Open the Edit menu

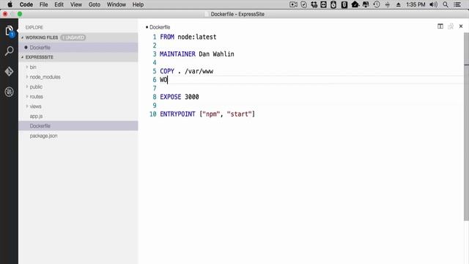click(59, 4)
